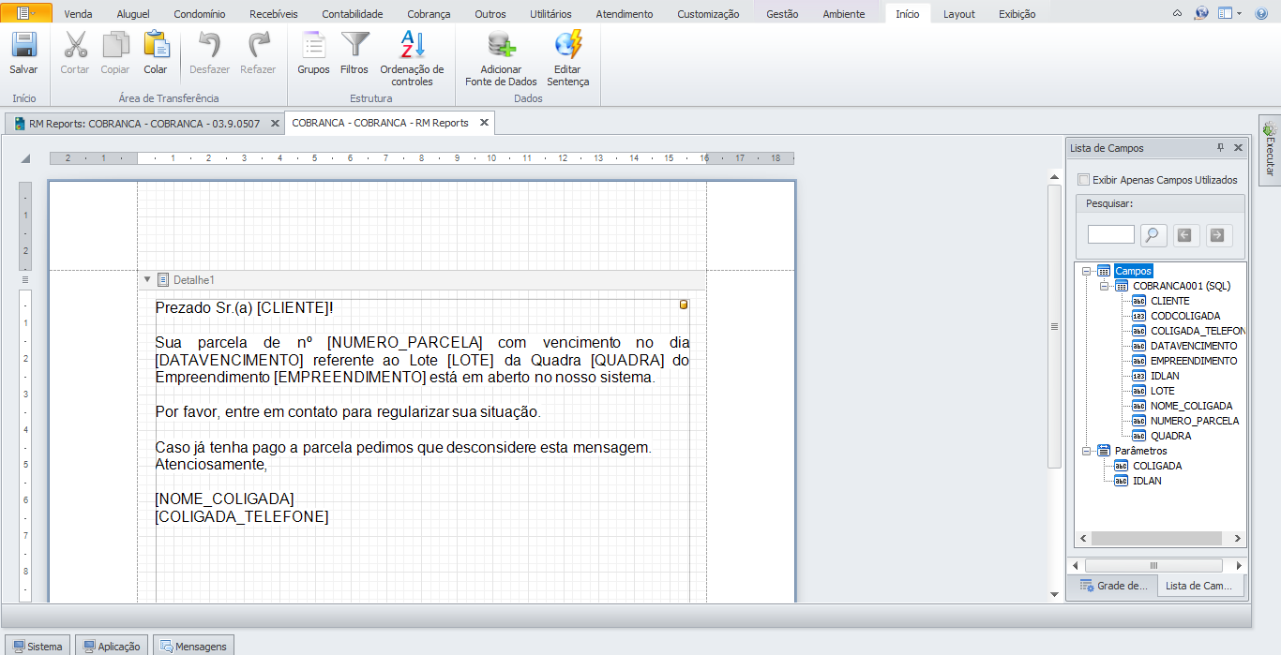
Task: Open the Mensagens bottom tab
Action: tap(193, 646)
